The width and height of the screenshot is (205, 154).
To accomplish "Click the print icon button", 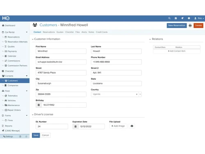I will coord(190,25).
